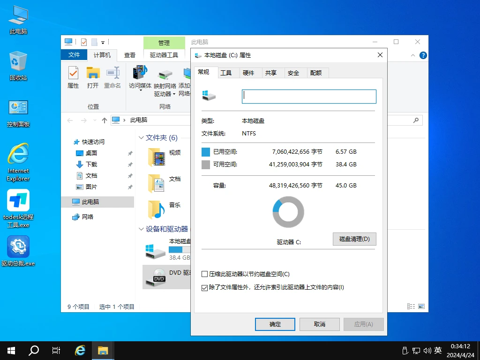Open Task View on the taskbar

click(56, 351)
